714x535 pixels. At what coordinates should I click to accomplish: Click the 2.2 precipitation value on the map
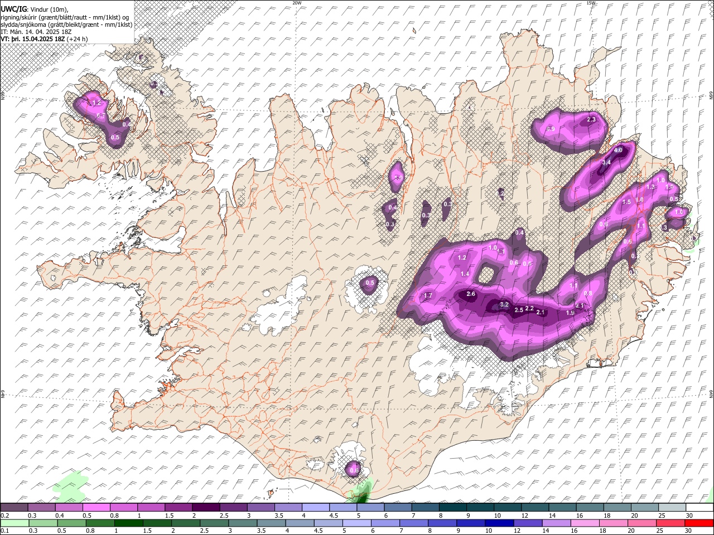529,308
